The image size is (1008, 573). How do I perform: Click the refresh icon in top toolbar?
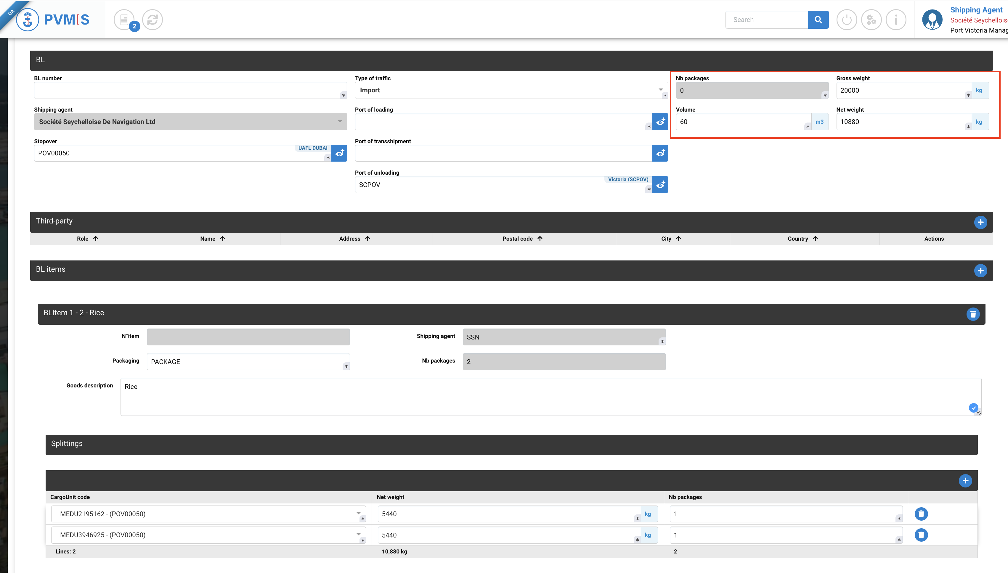tap(153, 20)
